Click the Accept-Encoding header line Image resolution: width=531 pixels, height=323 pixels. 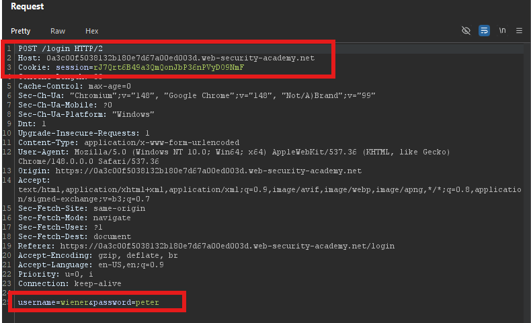point(98,255)
